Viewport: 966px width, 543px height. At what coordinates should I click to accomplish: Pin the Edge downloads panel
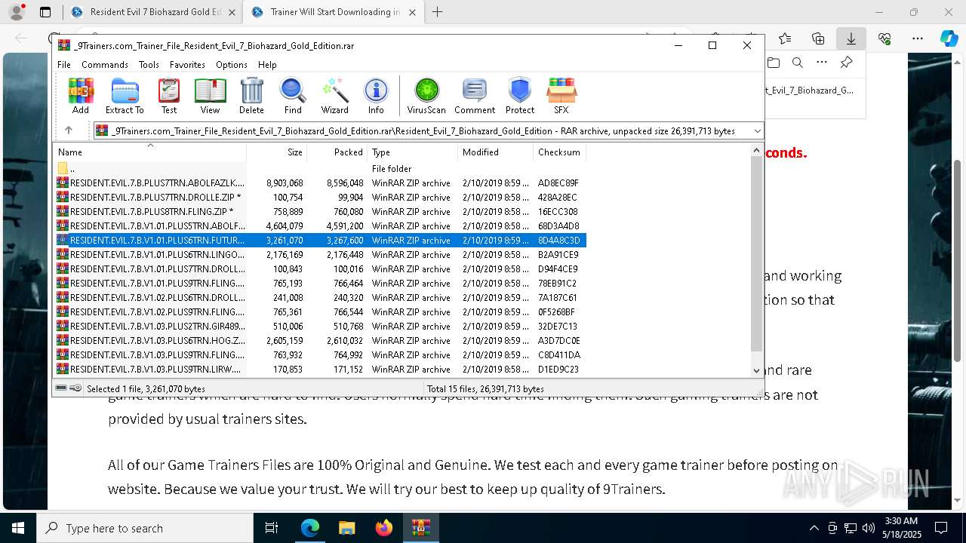click(x=846, y=63)
